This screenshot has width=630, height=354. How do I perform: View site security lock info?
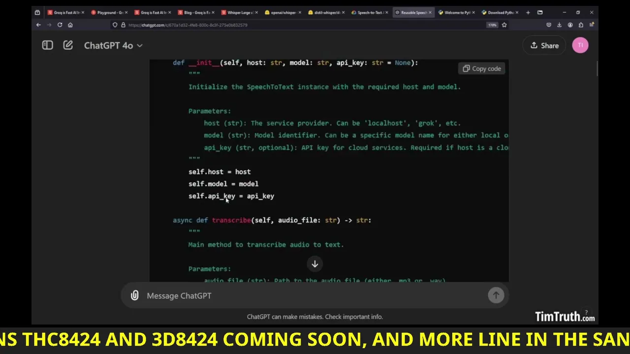click(123, 25)
